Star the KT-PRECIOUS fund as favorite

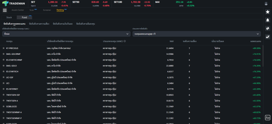coord(3,48)
